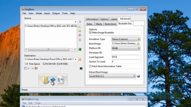Switch to the Information tab

92,19
